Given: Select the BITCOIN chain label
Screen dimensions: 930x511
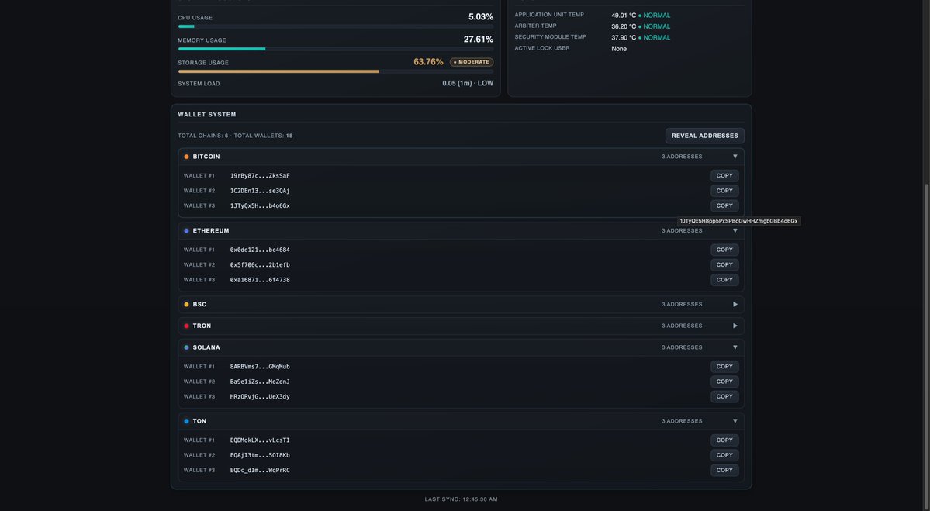Looking at the screenshot, I should (206, 157).
